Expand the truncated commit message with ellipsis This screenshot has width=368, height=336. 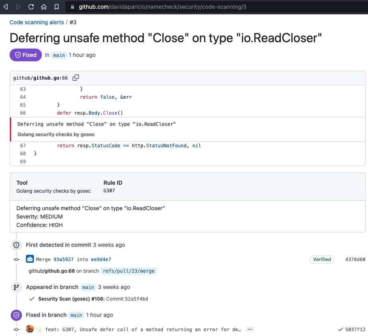(x=250, y=329)
